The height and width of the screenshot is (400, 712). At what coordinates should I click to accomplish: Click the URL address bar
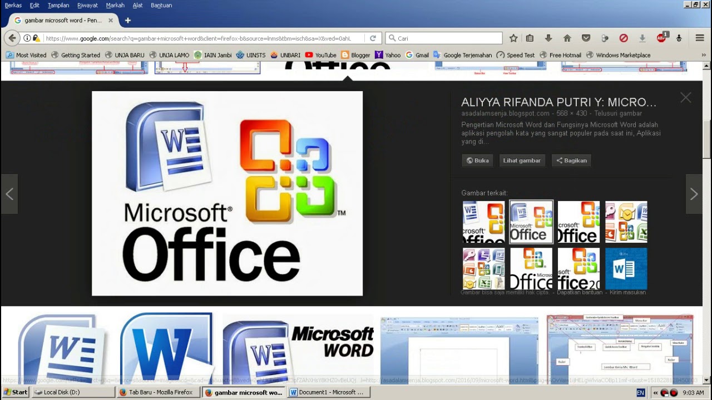(197, 38)
